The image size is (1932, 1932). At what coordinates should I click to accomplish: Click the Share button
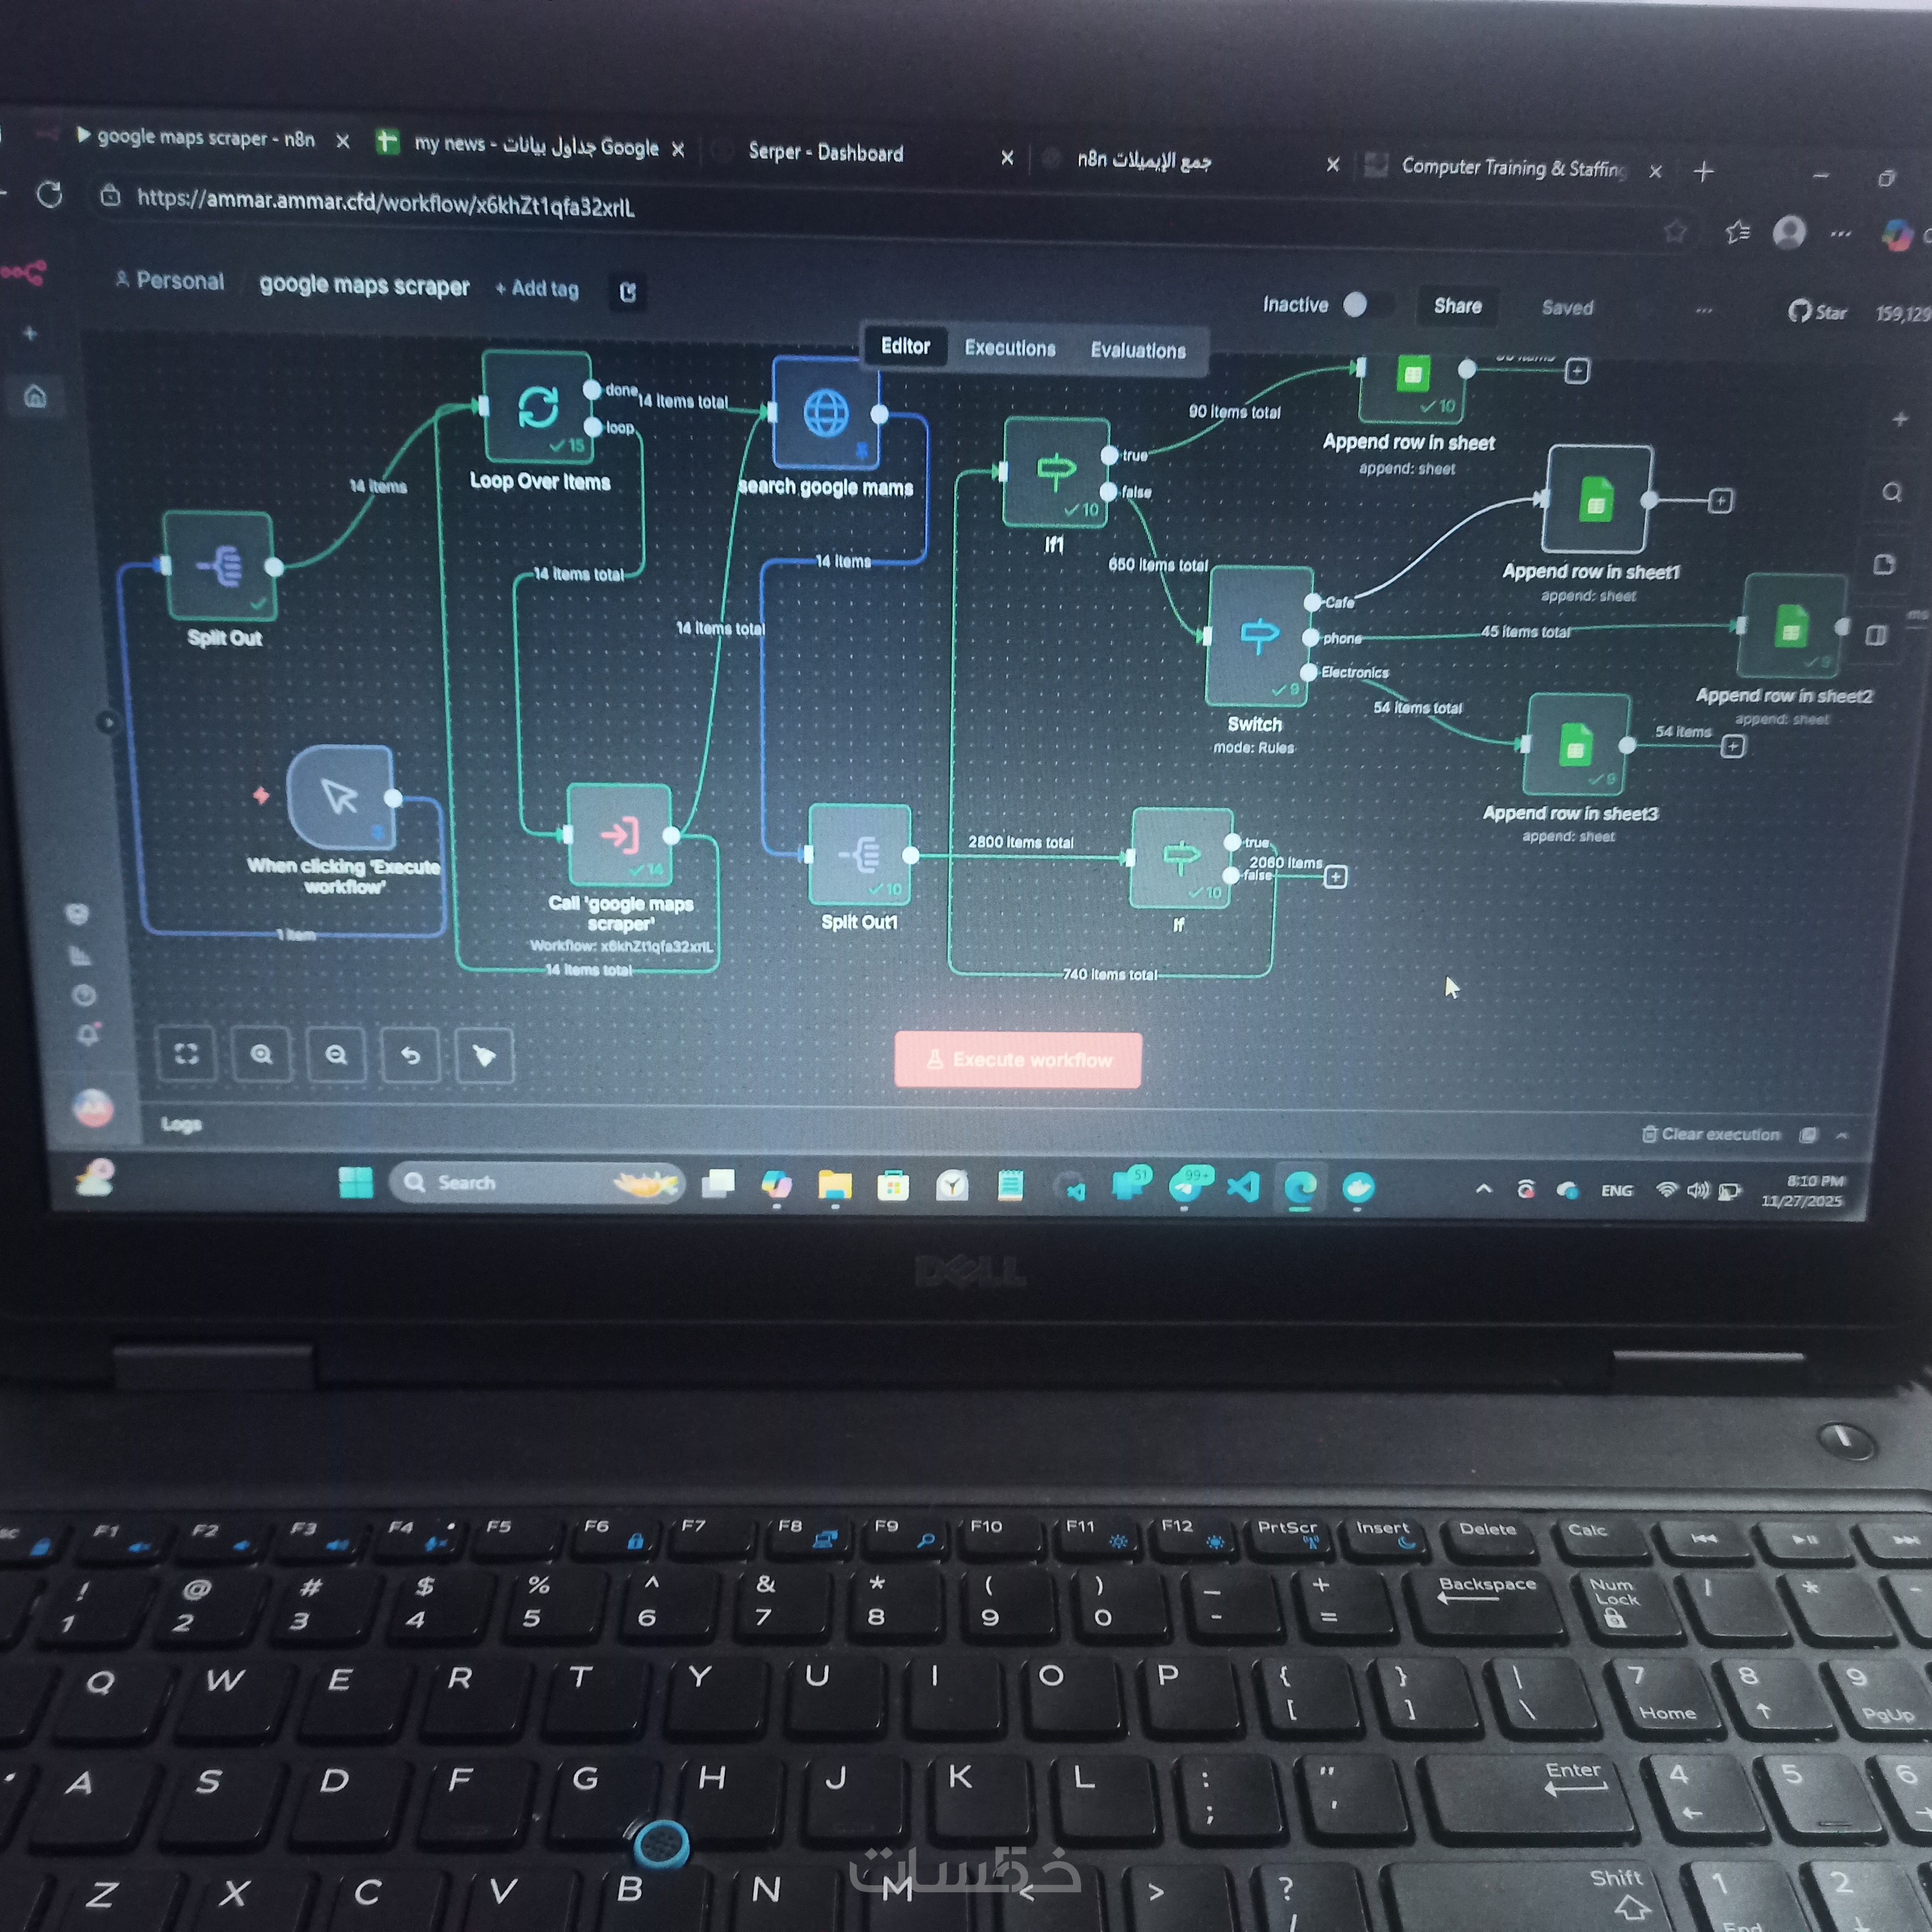pyautogui.click(x=1457, y=306)
